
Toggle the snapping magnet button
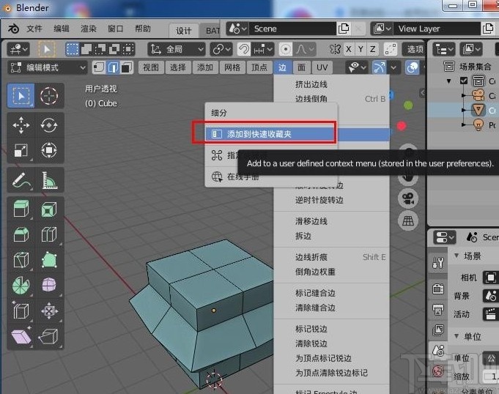[x=244, y=50]
